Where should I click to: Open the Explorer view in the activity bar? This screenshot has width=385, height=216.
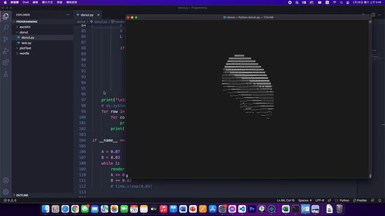click(x=5, y=16)
